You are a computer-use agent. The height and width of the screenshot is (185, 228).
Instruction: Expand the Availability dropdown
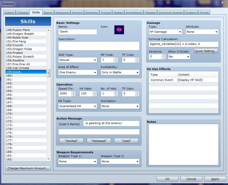[x=120, y=72]
